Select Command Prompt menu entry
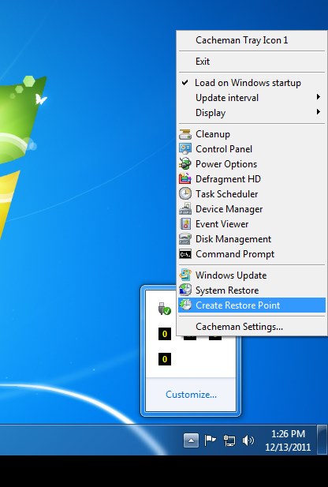Viewport: 328px width, 487px height. (x=252, y=254)
